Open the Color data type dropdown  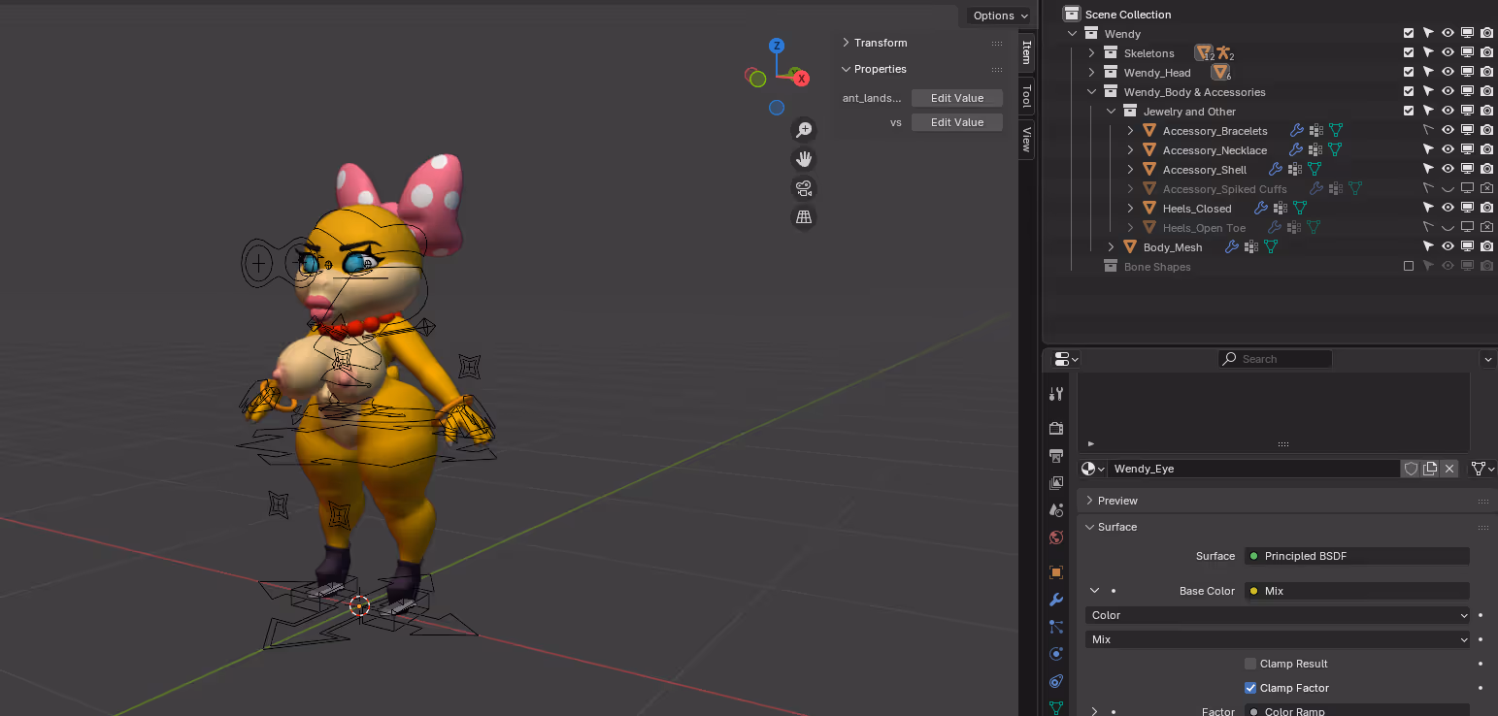pyautogui.click(x=1278, y=615)
